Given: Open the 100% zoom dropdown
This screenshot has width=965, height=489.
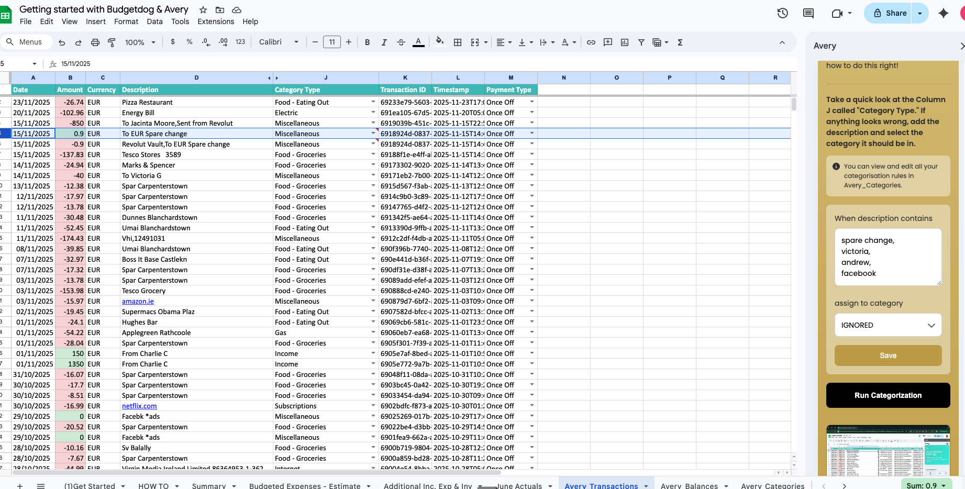Looking at the screenshot, I should pyautogui.click(x=140, y=42).
